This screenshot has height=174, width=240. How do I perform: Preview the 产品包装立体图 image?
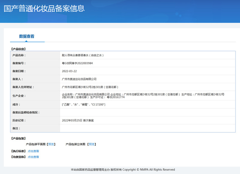[x=91, y=144]
